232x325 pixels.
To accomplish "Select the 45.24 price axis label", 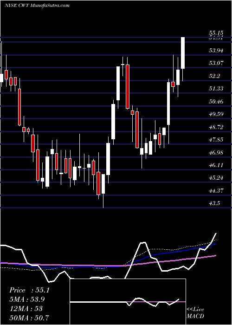I will 216,178.
